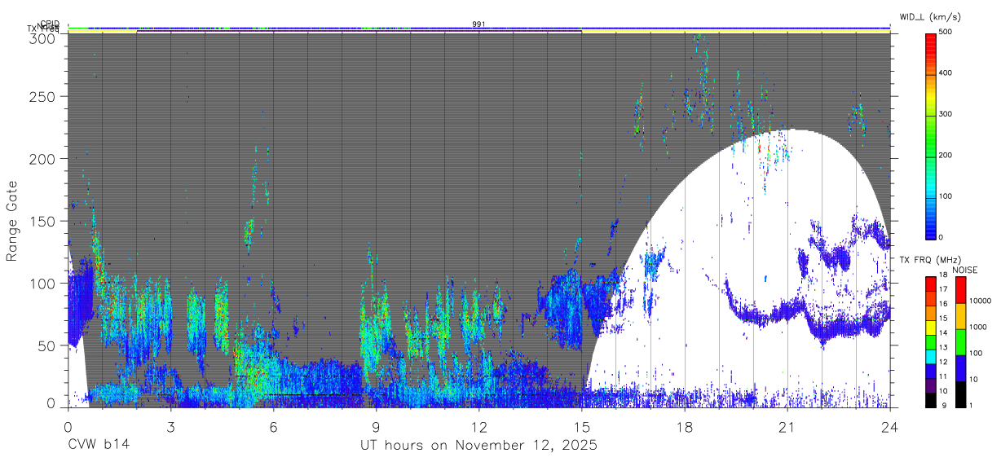Click the 13 tick on TX FRQ legend
The image size is (1001, 462).
click(944, 347)
